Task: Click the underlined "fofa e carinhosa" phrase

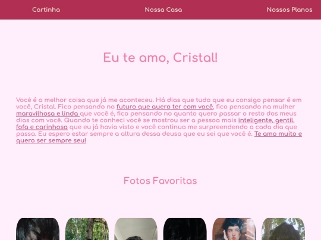Action: point(42,127)
